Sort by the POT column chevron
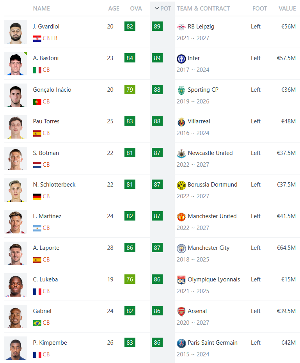 click(157, 8)
